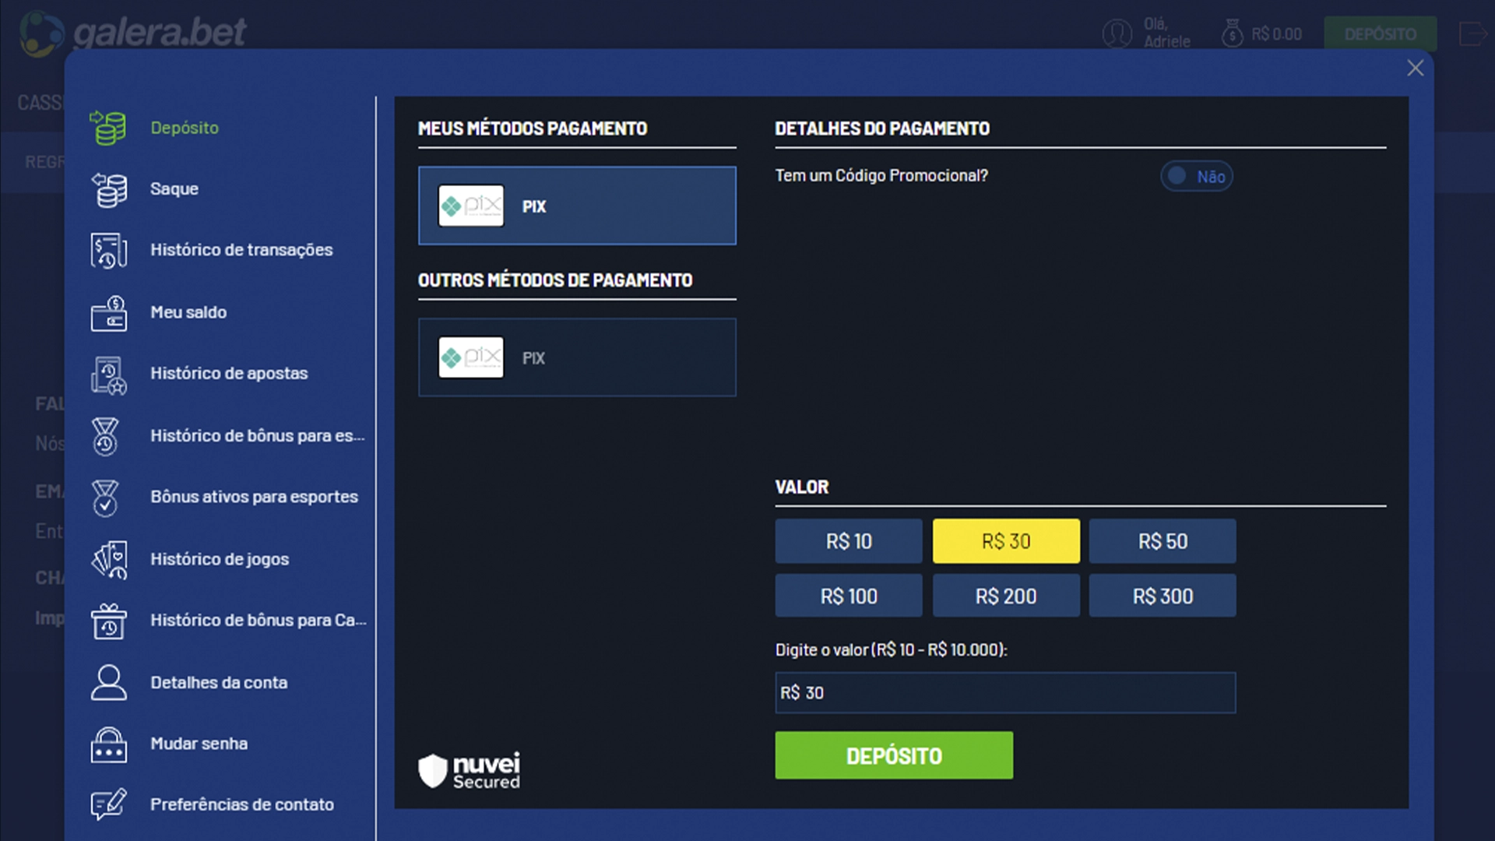Toggle the Código Promocional switch
Viewport: 1495px width, 841px height.
[1196, 177]
